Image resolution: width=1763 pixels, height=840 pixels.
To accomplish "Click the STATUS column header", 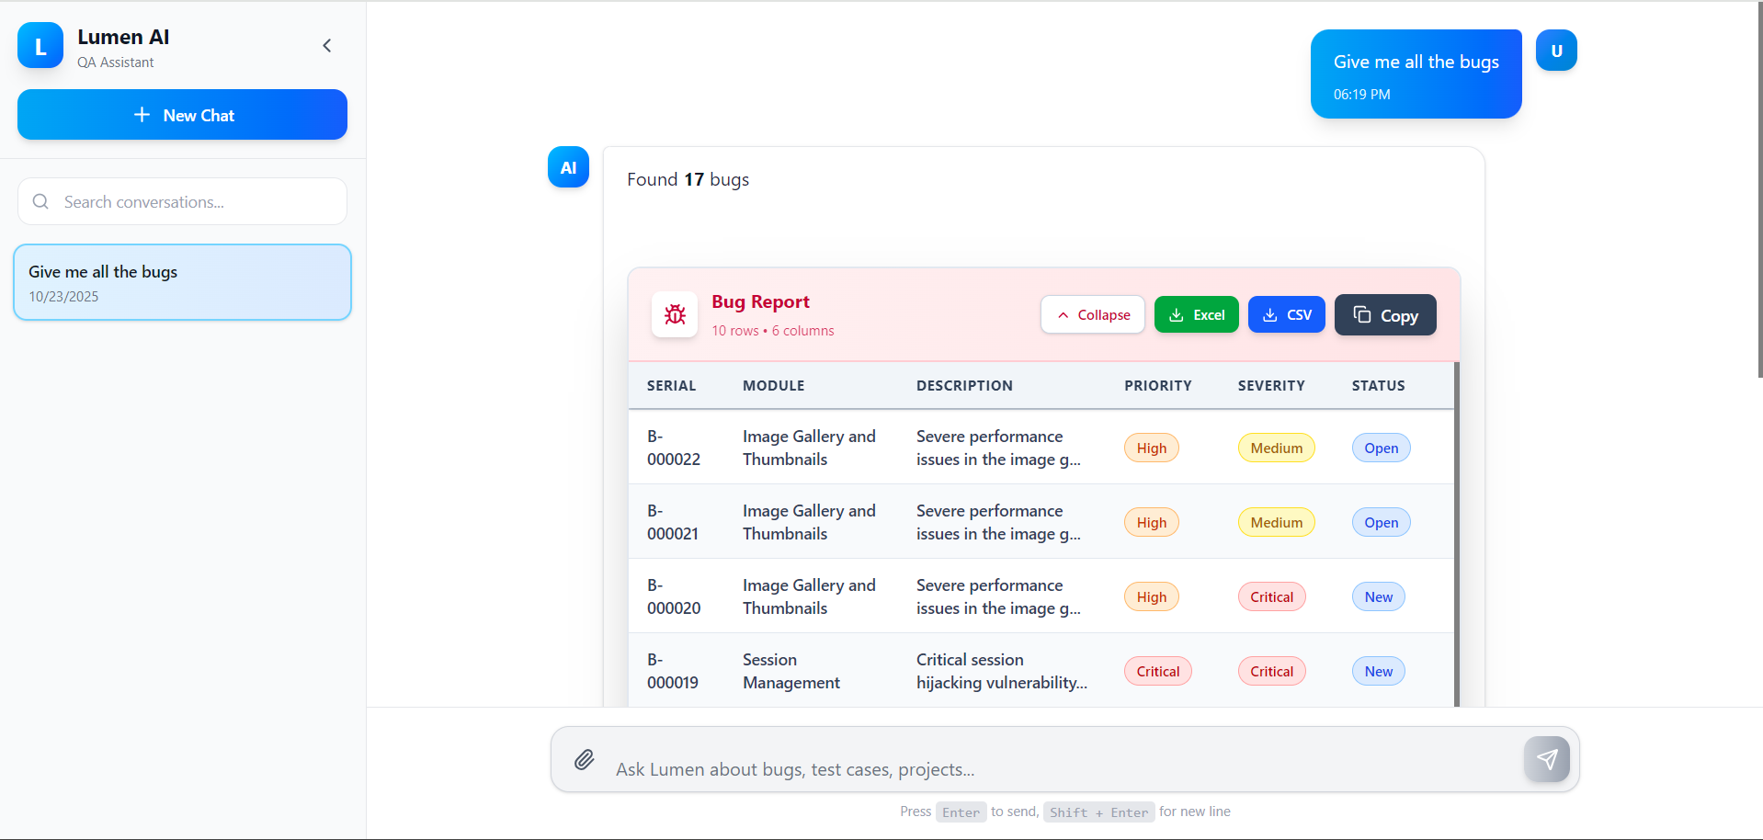I will pyautogui.click(x=1378, y=386).
